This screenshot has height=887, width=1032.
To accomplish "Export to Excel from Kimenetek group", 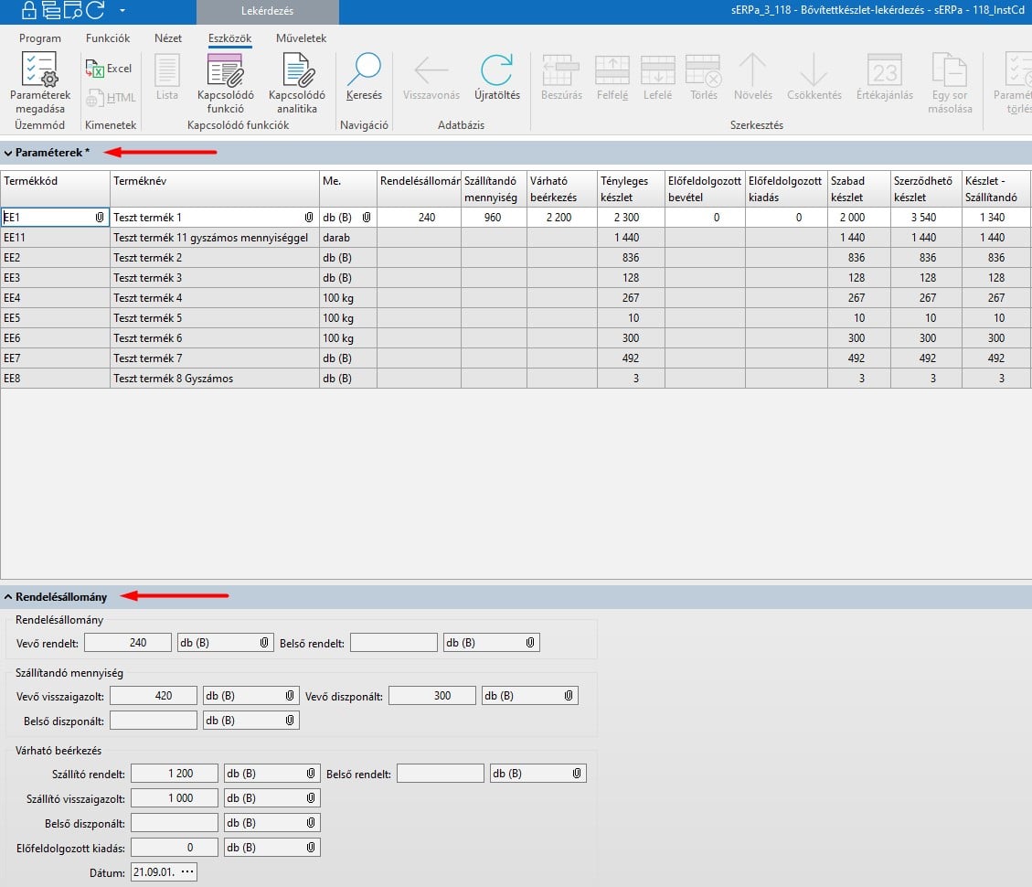I will pyautogui.click(x=110, y=69).
